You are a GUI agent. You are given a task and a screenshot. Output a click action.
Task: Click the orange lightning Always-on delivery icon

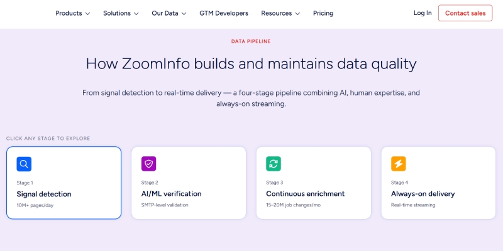pos(398,164)
